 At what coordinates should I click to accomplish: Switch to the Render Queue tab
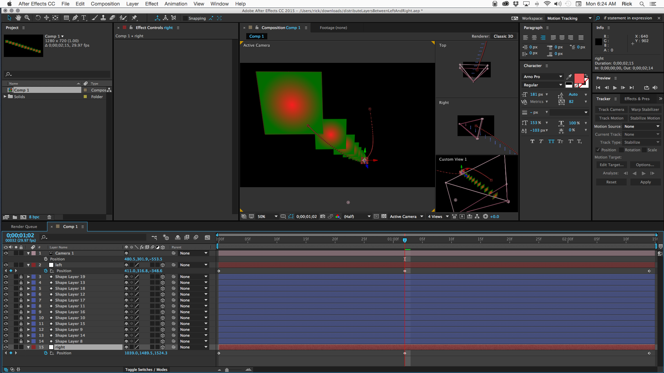pos(24,227)
